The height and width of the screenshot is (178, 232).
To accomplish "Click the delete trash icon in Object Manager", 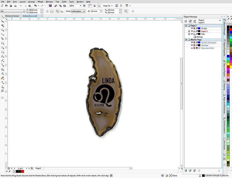I will coord(219,171).
